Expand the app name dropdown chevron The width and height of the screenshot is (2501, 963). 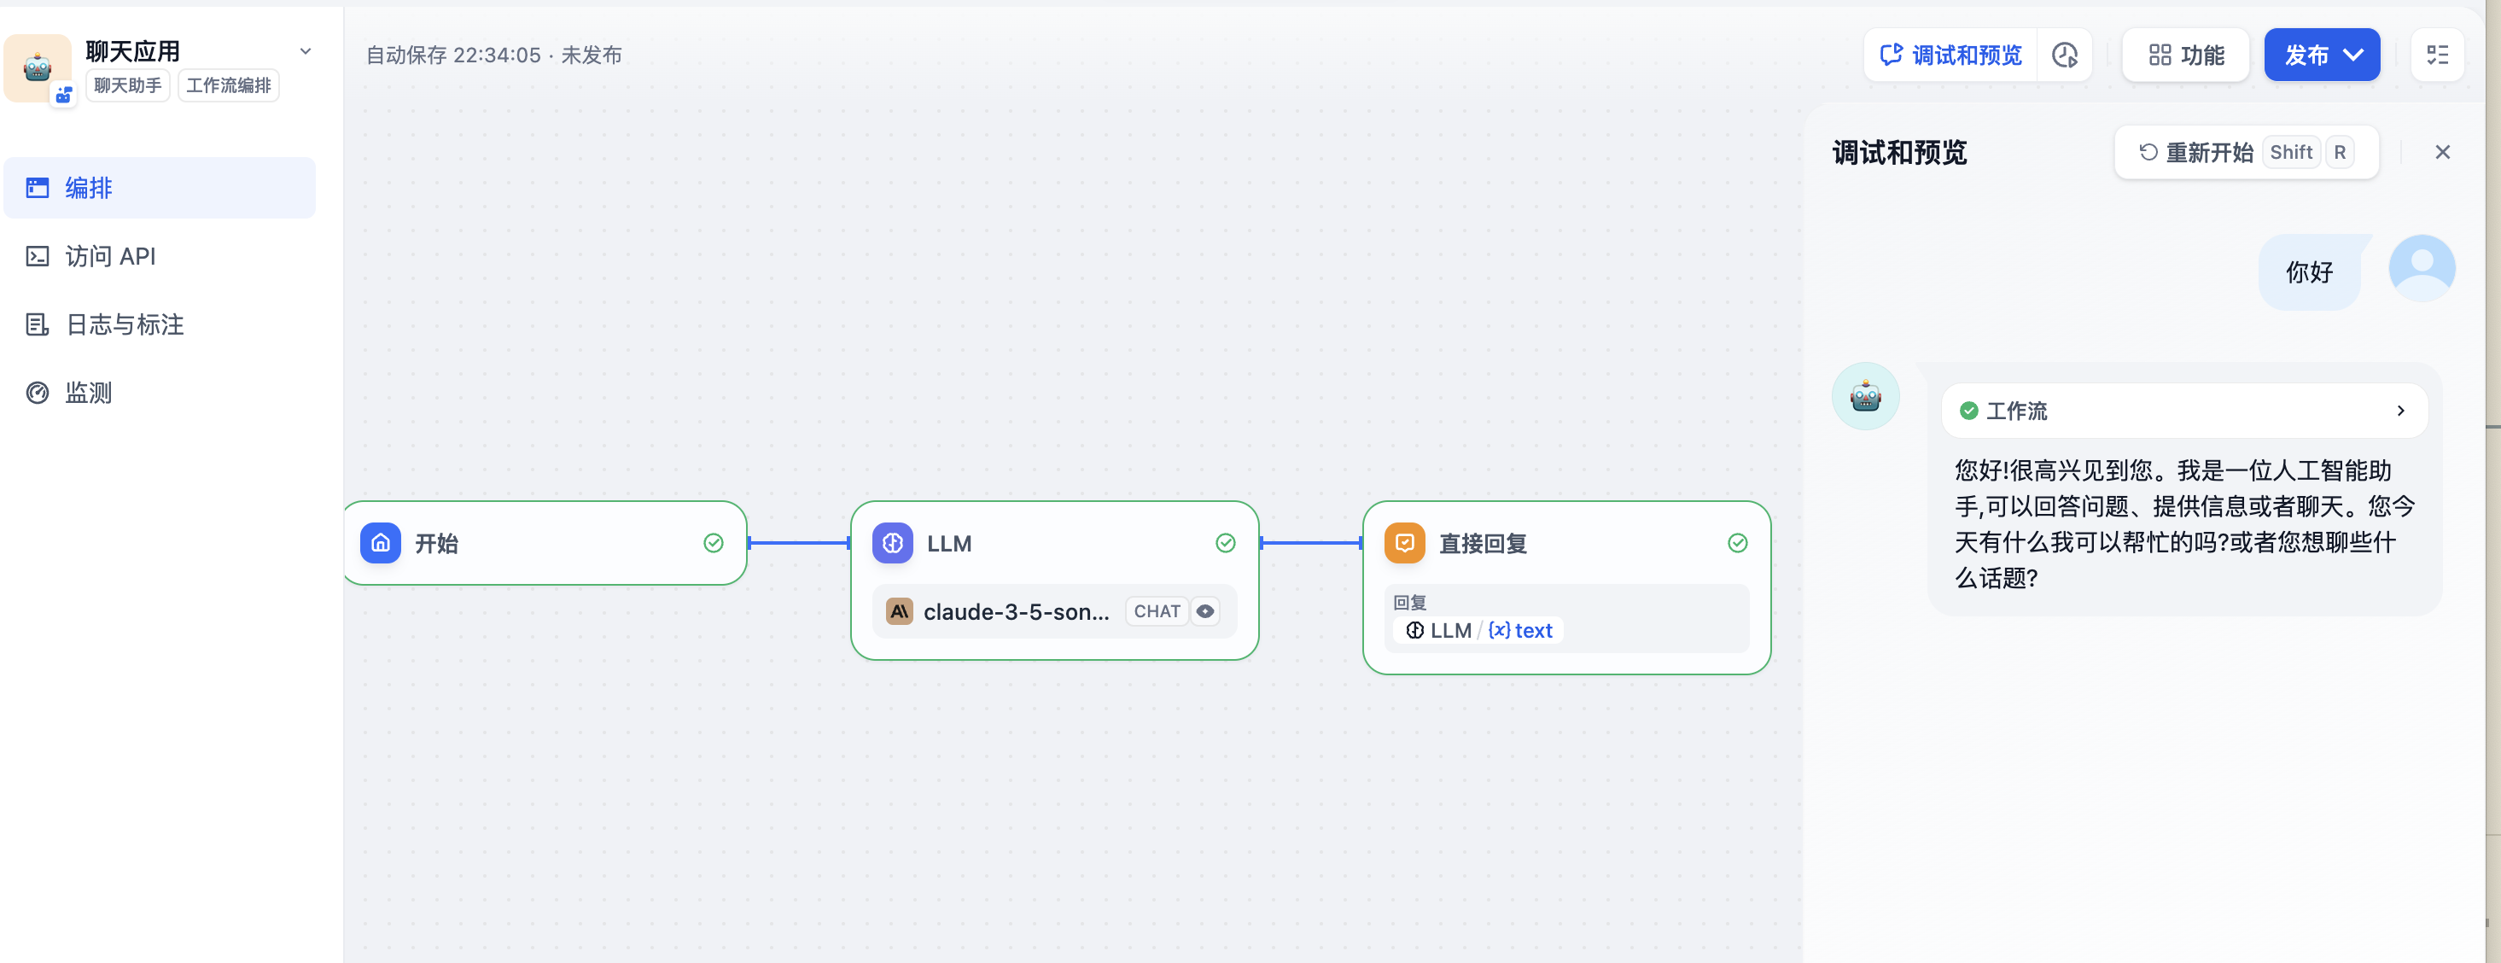pos(306,51)
